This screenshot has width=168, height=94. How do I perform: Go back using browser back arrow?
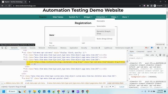click(2, 6)
